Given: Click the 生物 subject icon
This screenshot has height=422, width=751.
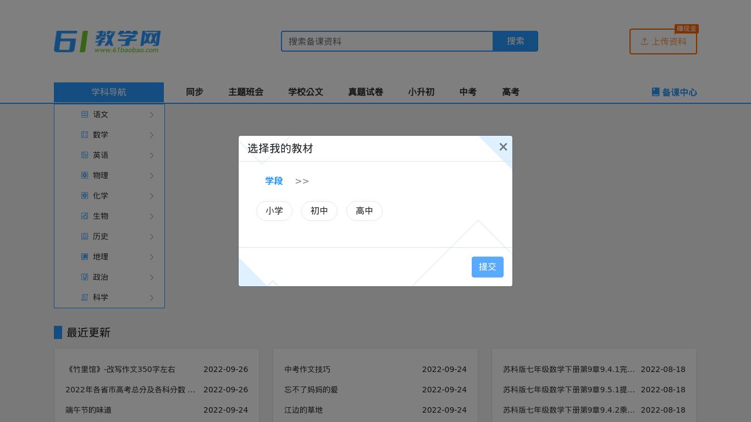Looking at the screenshot, I should point(85,216).
